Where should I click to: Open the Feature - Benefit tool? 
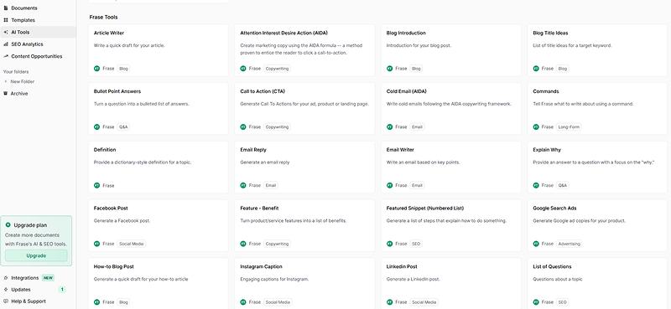[304, 225]
